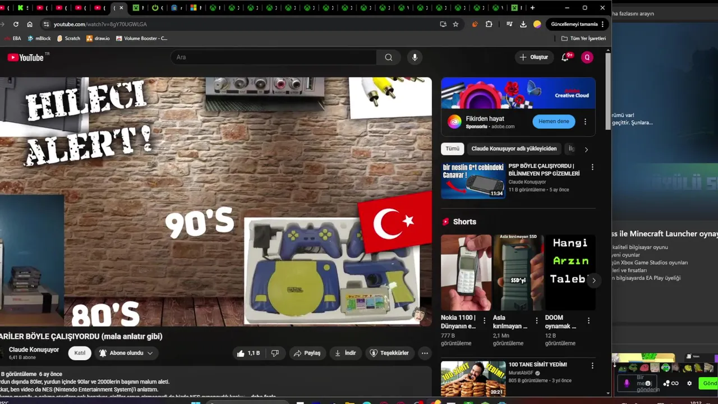The width and height of the screenshot is (718, 404).
Task: Click the main video player area
Action: (x=216, y=201)
